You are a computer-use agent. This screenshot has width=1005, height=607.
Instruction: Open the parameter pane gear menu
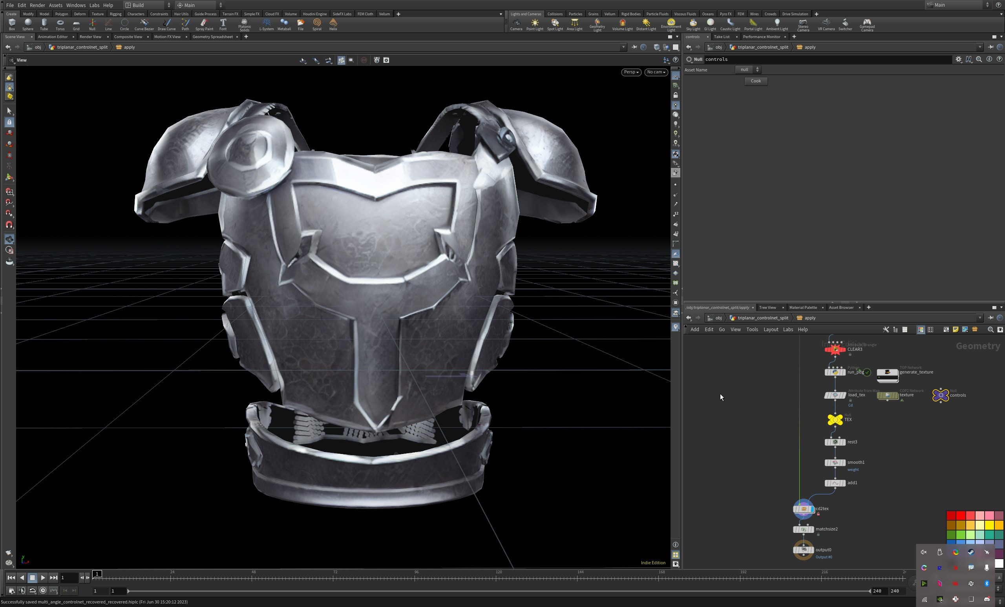(958, 59)
